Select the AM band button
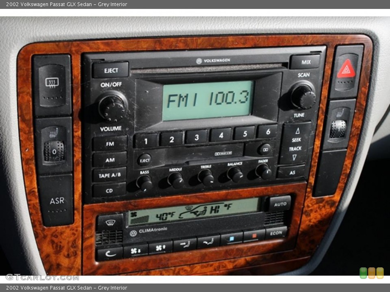Image resolution: width=390 pixels, height=292 pixels. (x=109, y=160)
